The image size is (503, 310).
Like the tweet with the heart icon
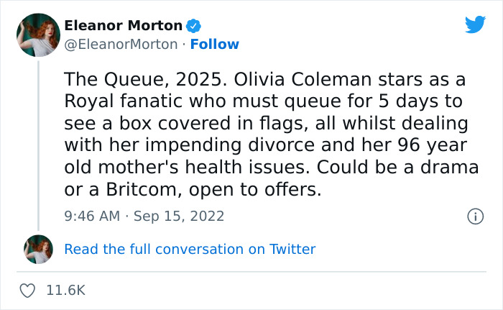click(x=29, y=291)
